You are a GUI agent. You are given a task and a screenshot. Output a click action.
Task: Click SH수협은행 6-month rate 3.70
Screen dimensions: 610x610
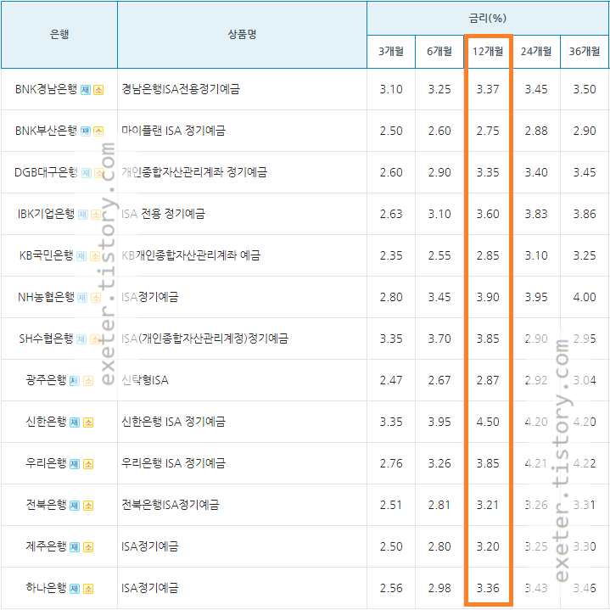pos(439,339)
